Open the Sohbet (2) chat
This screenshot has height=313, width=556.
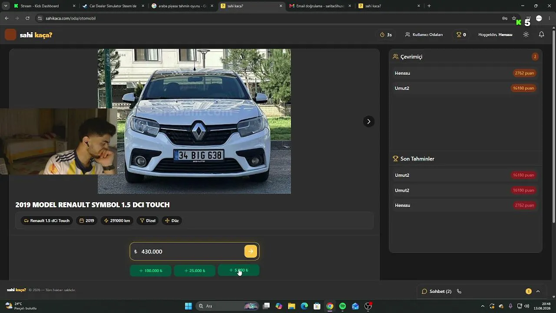[437, 291]
